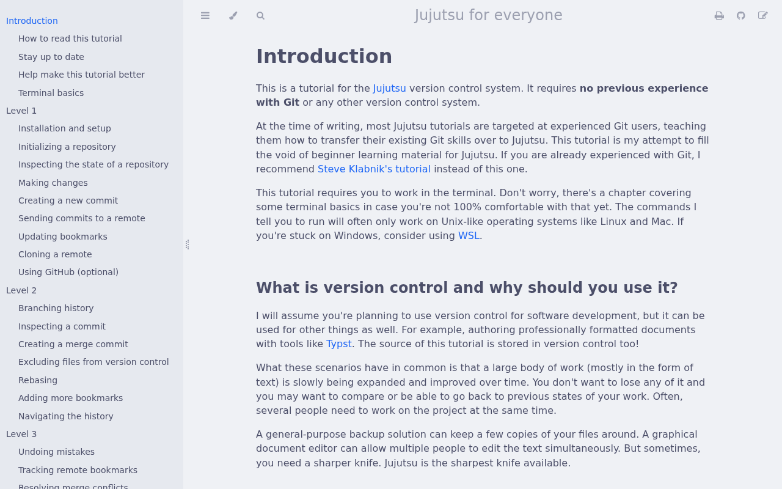Open the 'WSL' link

469,235
